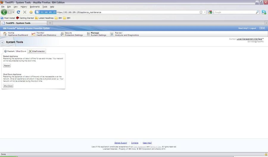Select the TestIPS - System Tools browser tab
This screenshot has height=157, width=268.
coord(24,23)
